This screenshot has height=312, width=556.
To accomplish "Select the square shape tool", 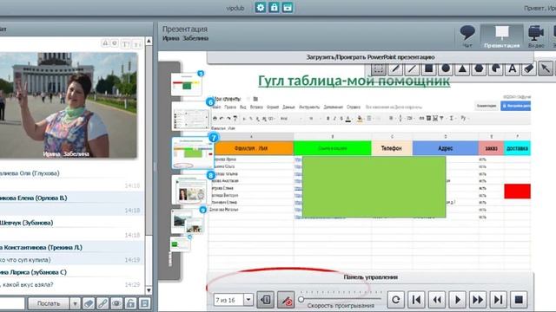I will coord(428,68).
